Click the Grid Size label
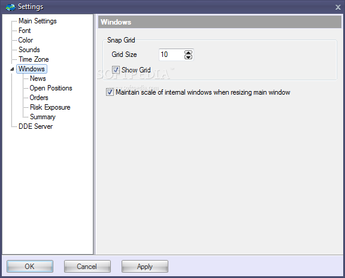 pos(124,55)
